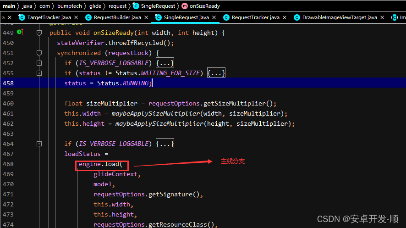
Task: Expand the folded block on line 452
Action: pos(39,63)
